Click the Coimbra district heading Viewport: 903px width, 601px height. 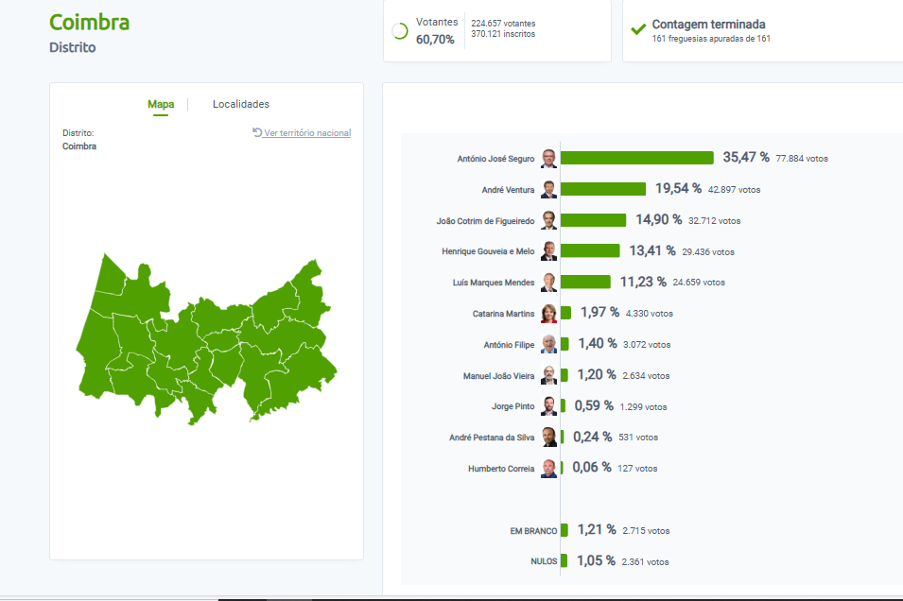coord(90,23)
